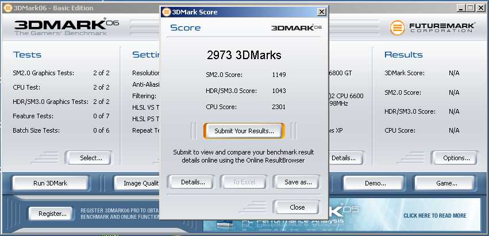Click the Demo button

tap(374, 183)
